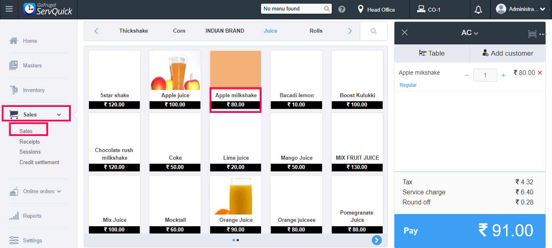Click the Sales cart icon

coord(14,115)
